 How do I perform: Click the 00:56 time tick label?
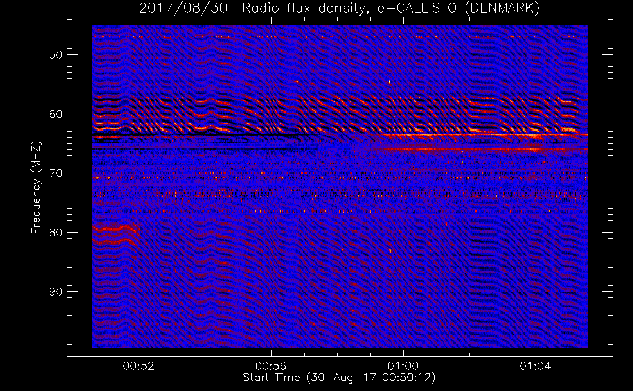click(271, 366)
